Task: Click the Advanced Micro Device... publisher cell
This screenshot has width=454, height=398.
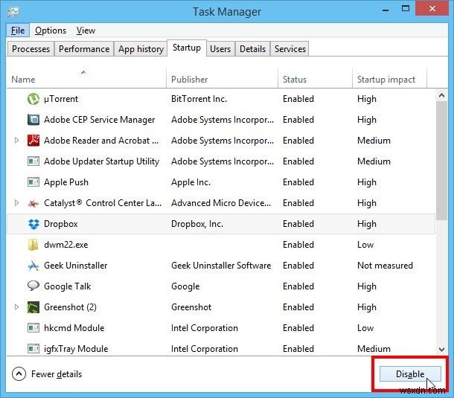Action: [x=221, y=203]
